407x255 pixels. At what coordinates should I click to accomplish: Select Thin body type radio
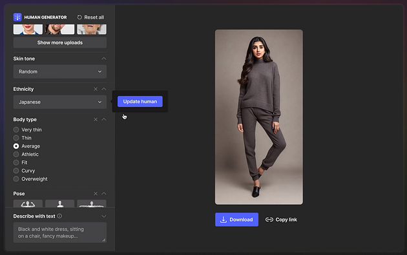(16, 138)
